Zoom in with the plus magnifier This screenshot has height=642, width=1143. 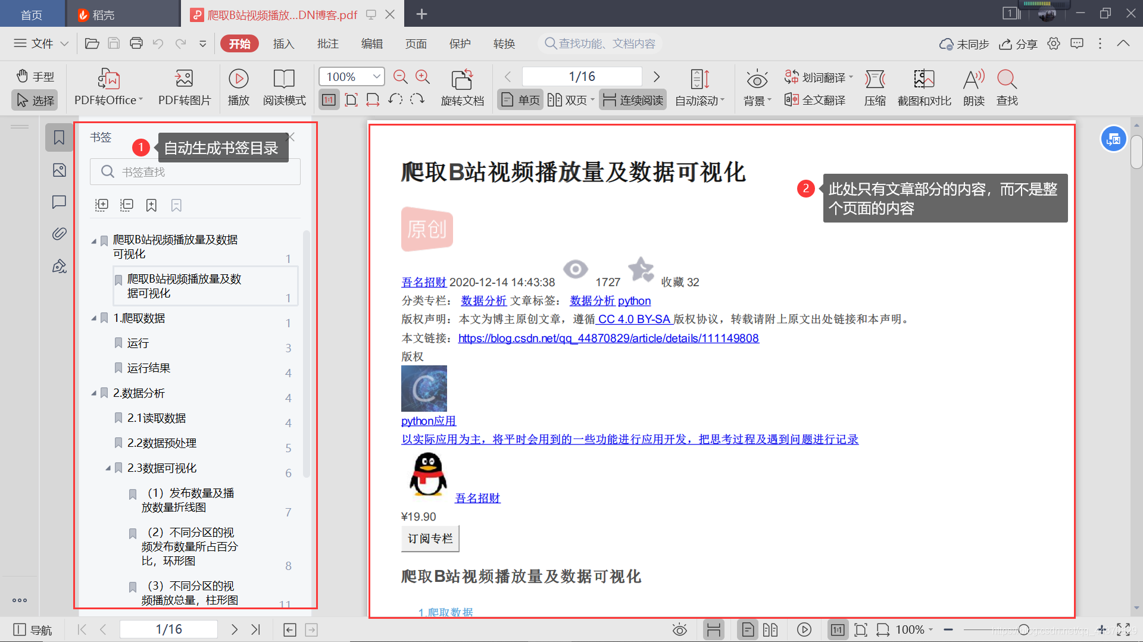coord(423,77)
